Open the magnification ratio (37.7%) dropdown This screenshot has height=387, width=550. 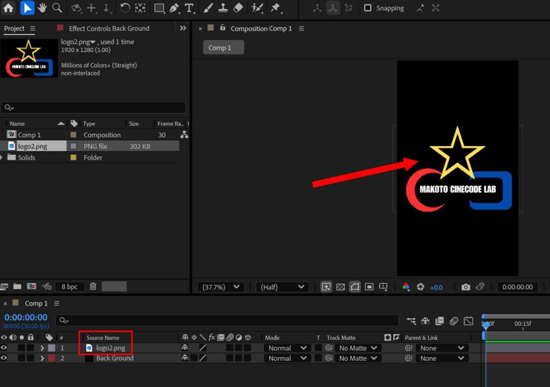220,287
